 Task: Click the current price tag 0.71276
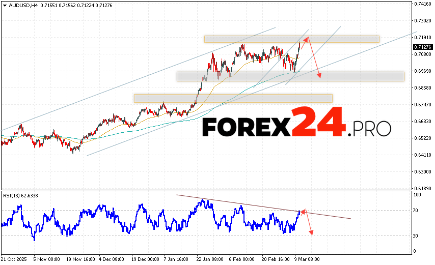(x=422, y=47)
